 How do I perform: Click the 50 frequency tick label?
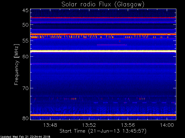click(25, 25)
